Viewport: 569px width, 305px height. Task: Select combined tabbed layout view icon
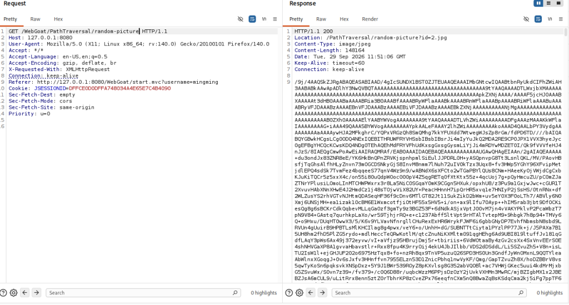pyautogui.click(x=559, y=3)
